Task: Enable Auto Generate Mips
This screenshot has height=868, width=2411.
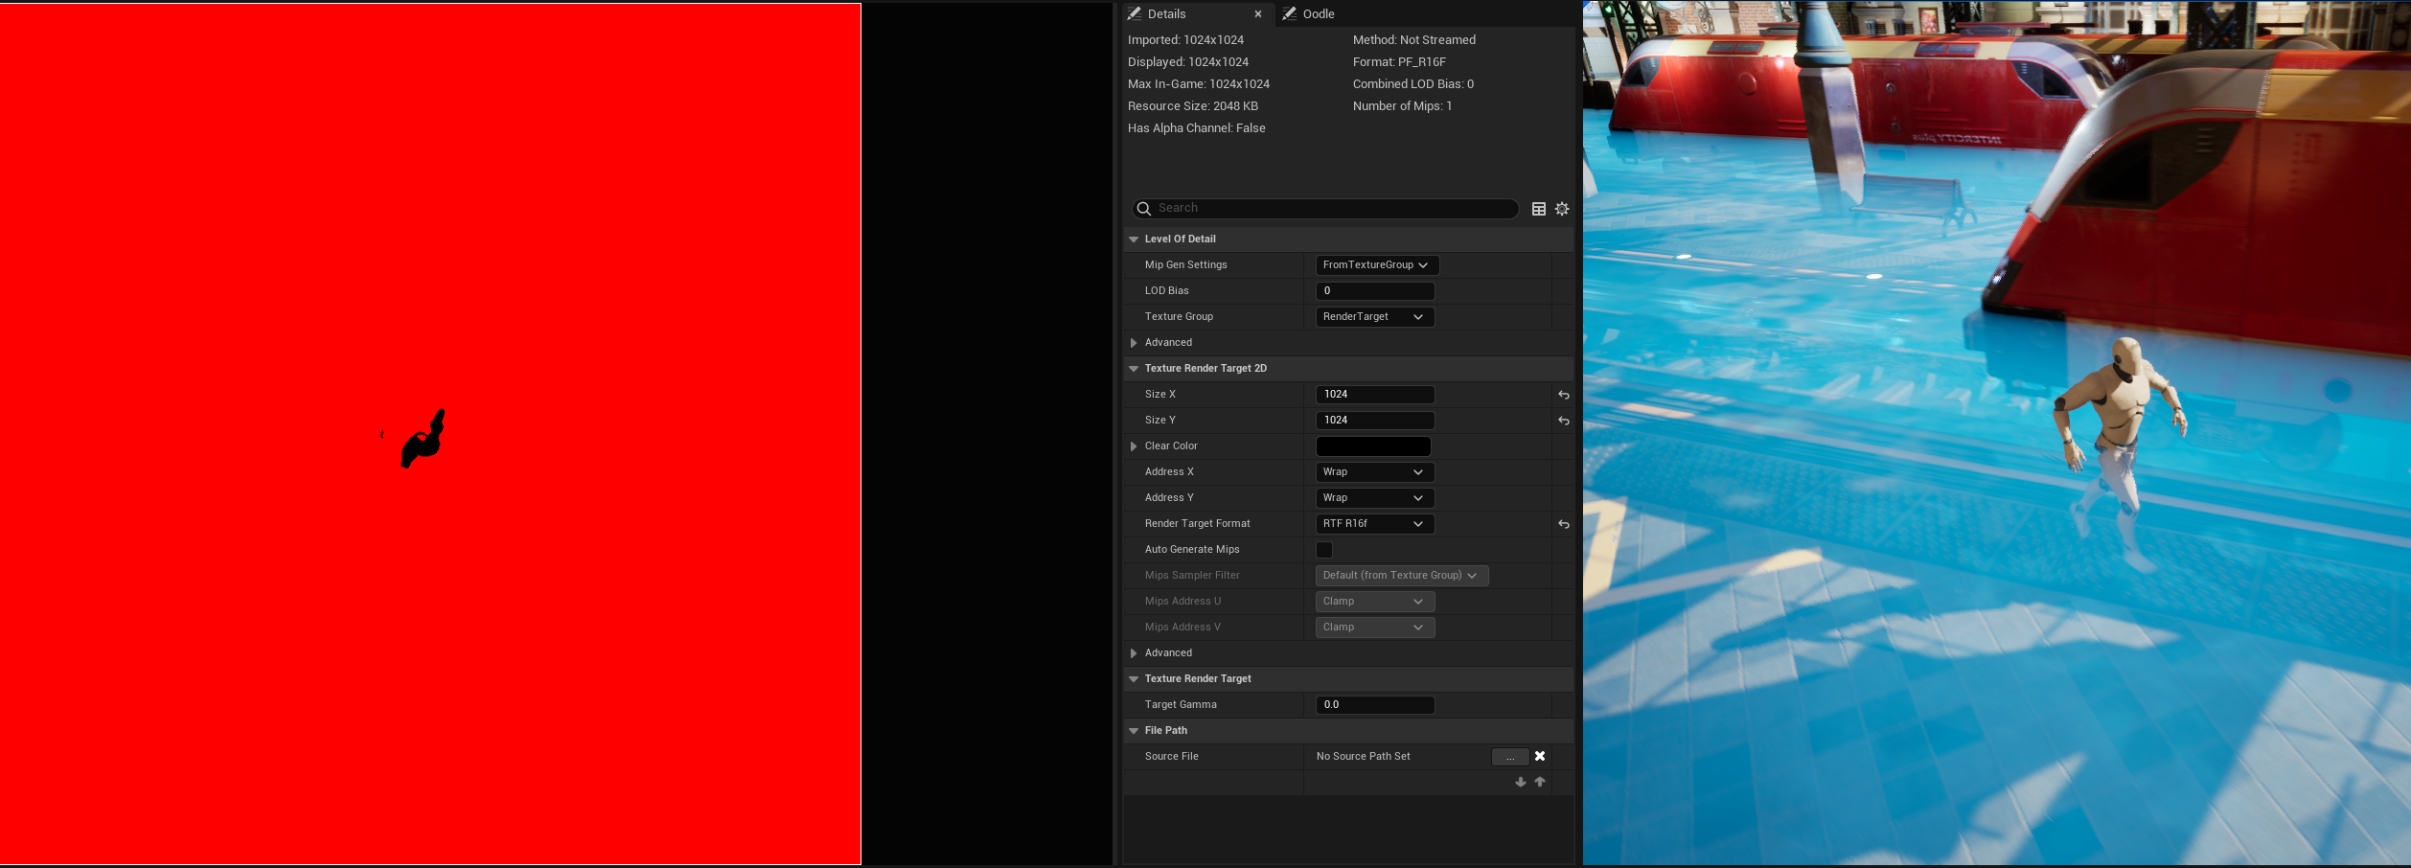Action: 1324,549
